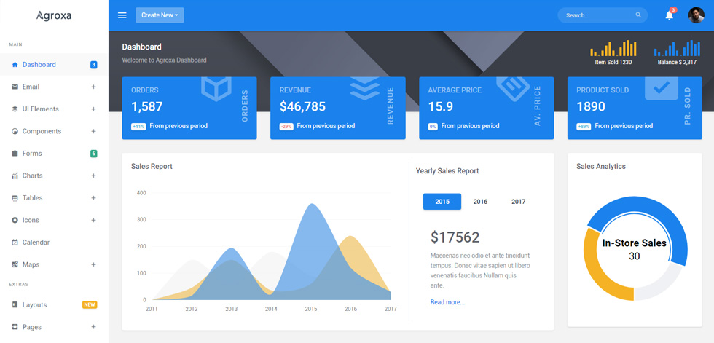Click the Orders card cube icon

(x=216, y=88)
